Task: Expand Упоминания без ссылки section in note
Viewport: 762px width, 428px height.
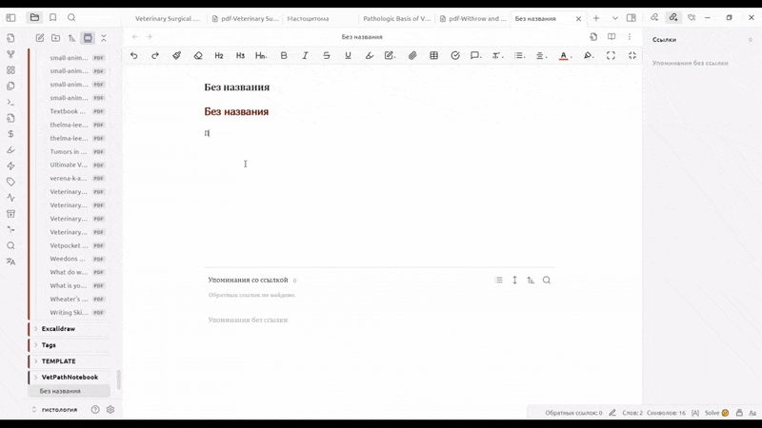Action: (248, 320)
